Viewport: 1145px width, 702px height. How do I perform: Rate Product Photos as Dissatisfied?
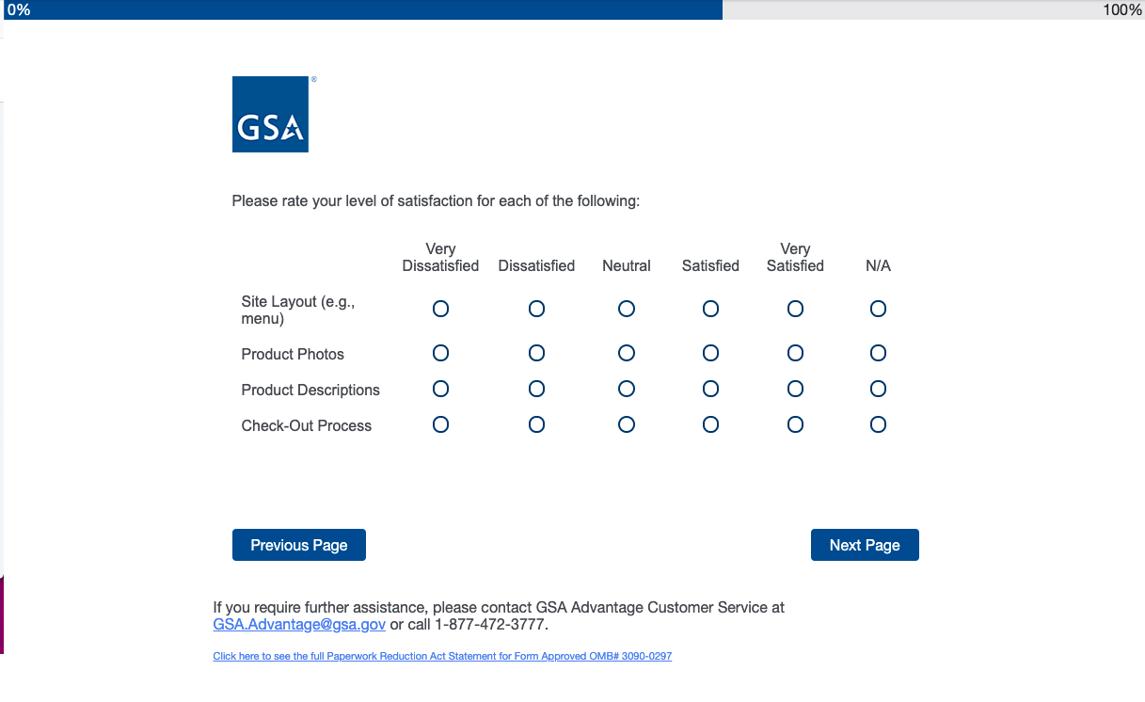click(536, 353)
